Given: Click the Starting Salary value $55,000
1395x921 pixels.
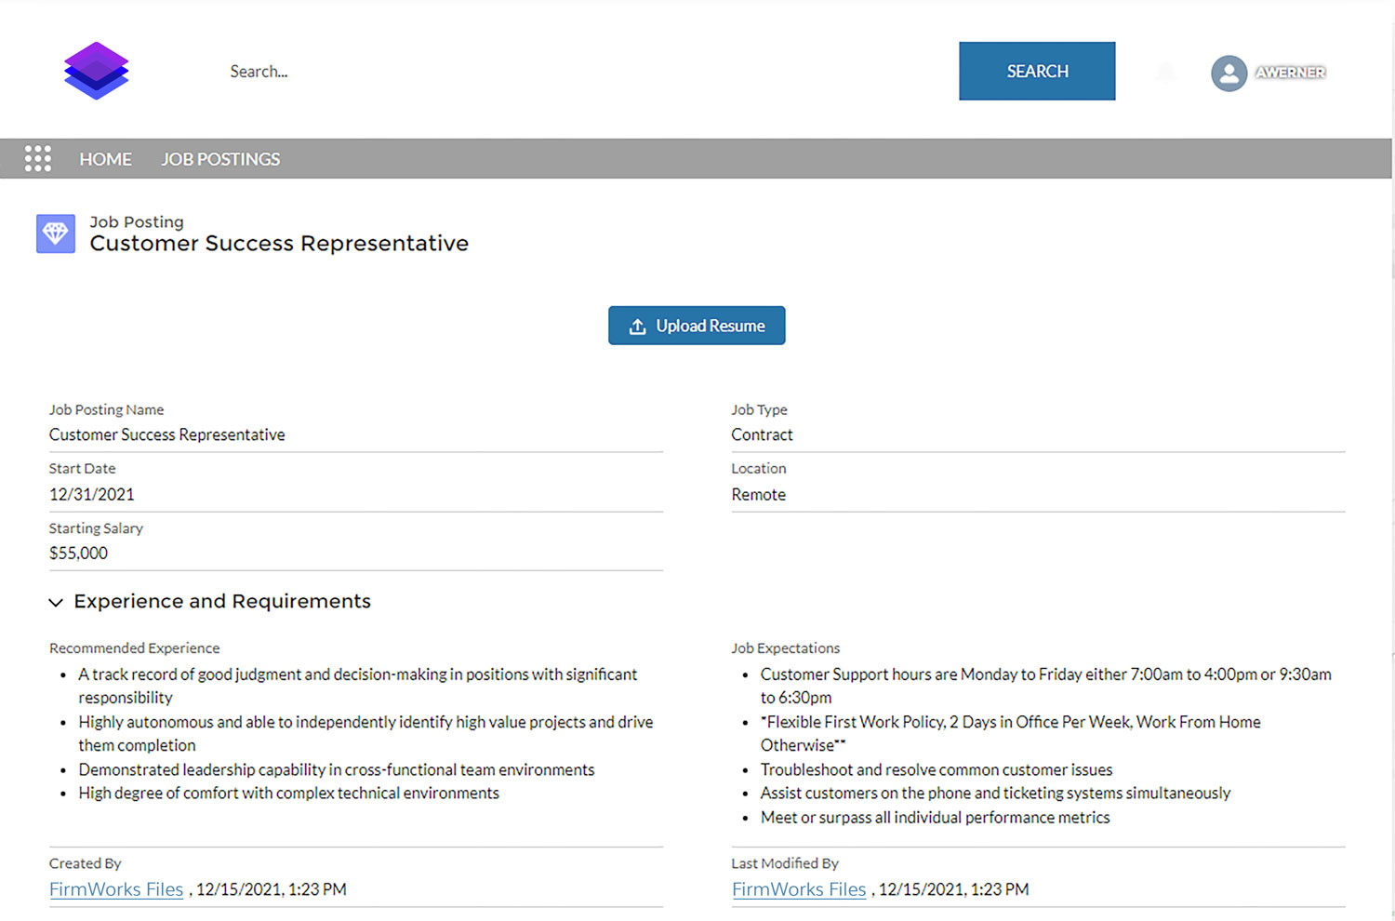Looking at the screenshot, I should (x=78, y=554).
